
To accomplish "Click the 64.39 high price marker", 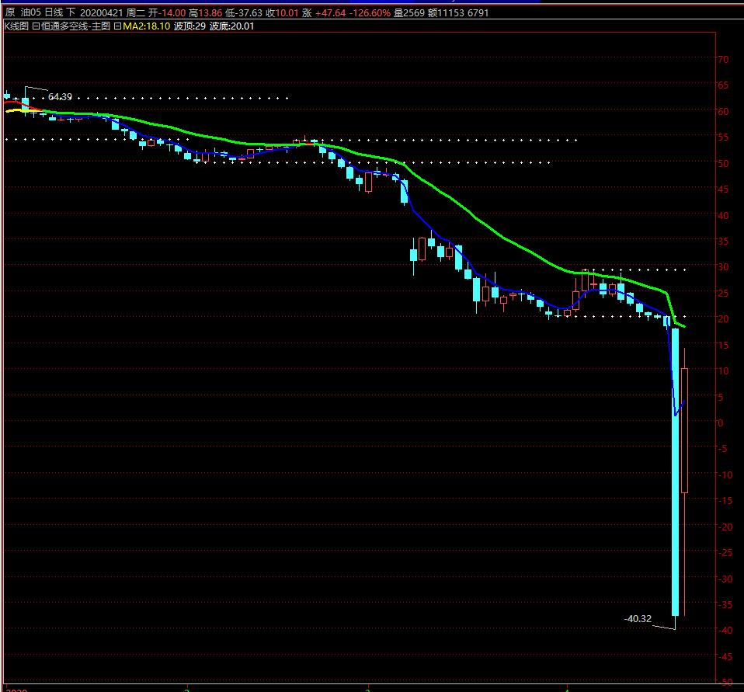I will (60, 97).
